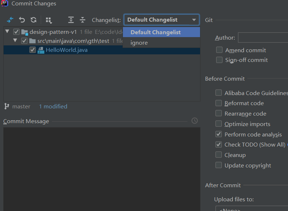
Task: Open the Upload files to dropdown
Action: tap(252, 209)
